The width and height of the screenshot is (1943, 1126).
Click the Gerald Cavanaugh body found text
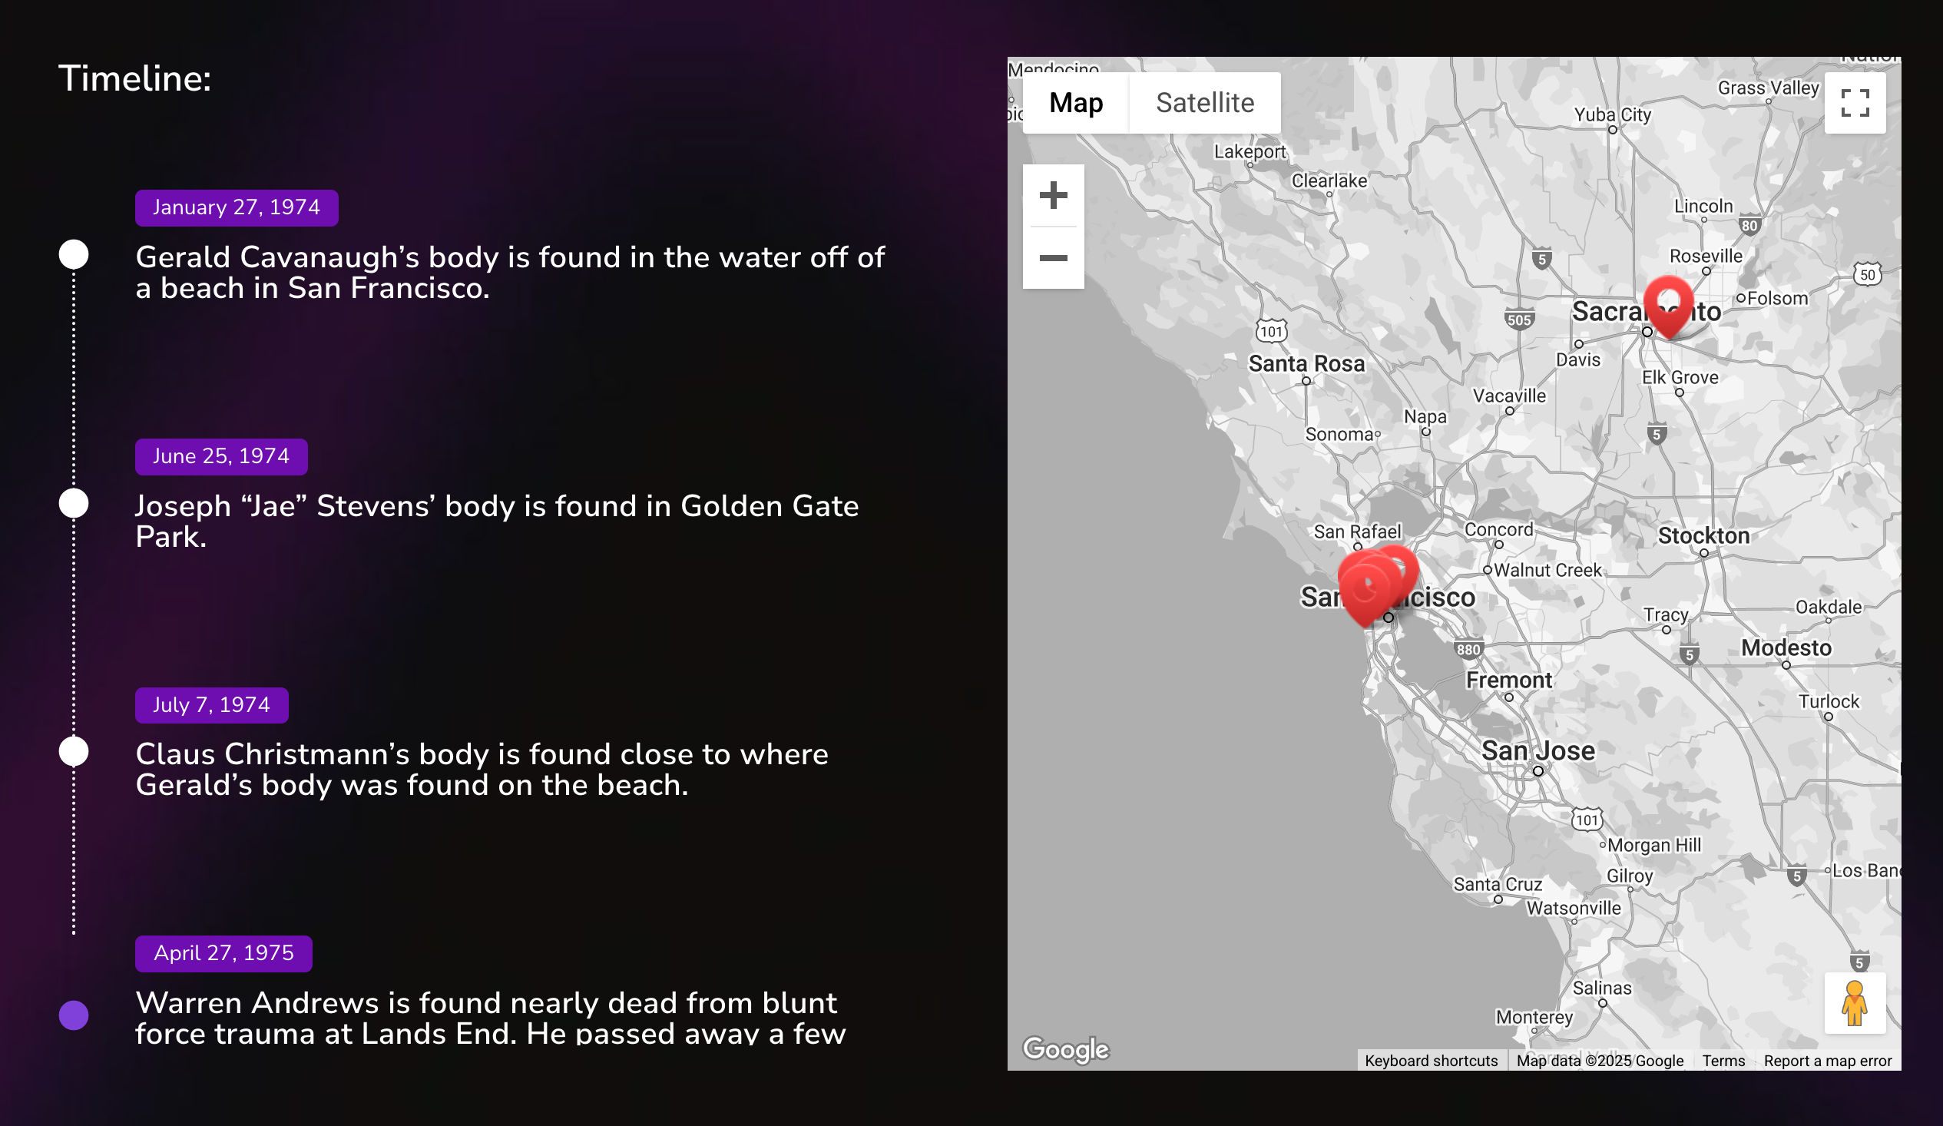click(510, 272)
